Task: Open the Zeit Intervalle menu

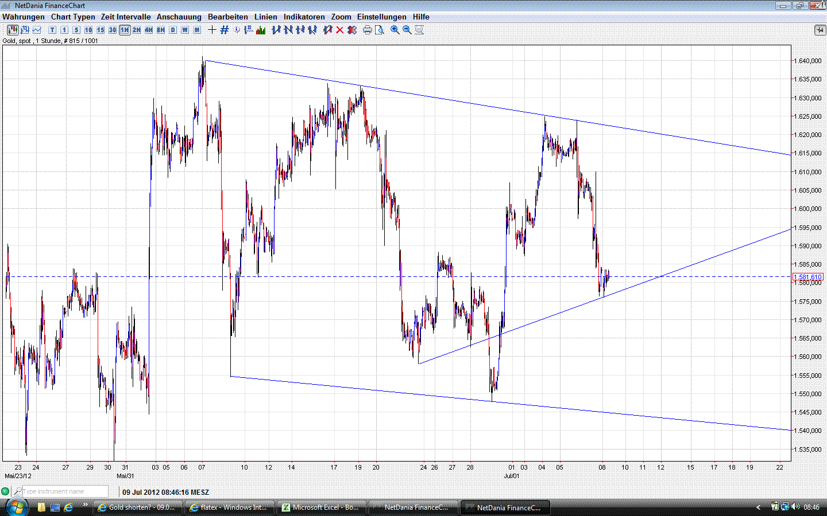Action: (125, 17)
